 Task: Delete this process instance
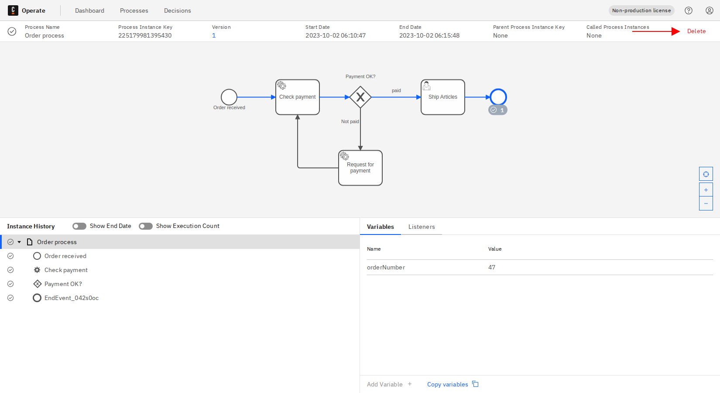696,31
